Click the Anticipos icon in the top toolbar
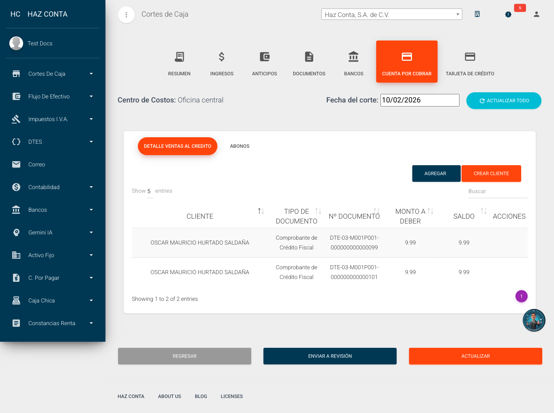The width and height of the screenshot is (554, 413). 264,57
